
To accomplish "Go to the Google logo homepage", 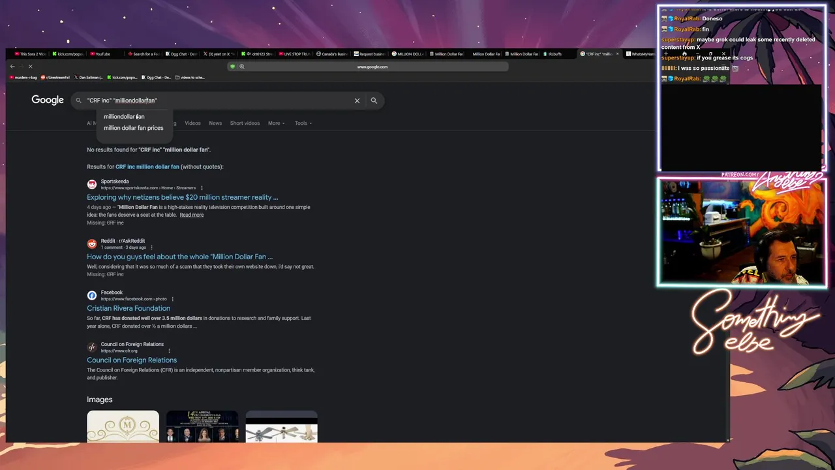I will [48, 100].
